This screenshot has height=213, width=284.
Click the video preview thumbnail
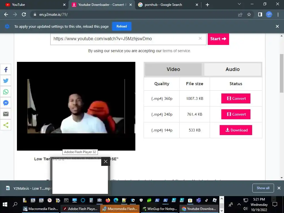[76, 106]
